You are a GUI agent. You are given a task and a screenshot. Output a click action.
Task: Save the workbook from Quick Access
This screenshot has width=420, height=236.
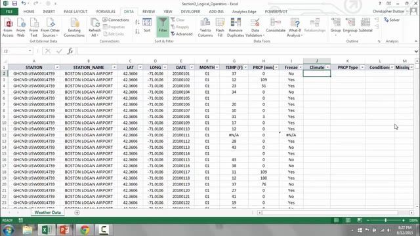click(x=14, y=4)
